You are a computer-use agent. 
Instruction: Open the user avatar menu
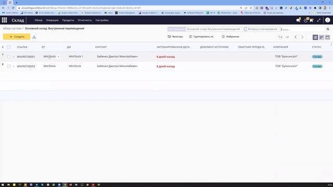point(328,20)
